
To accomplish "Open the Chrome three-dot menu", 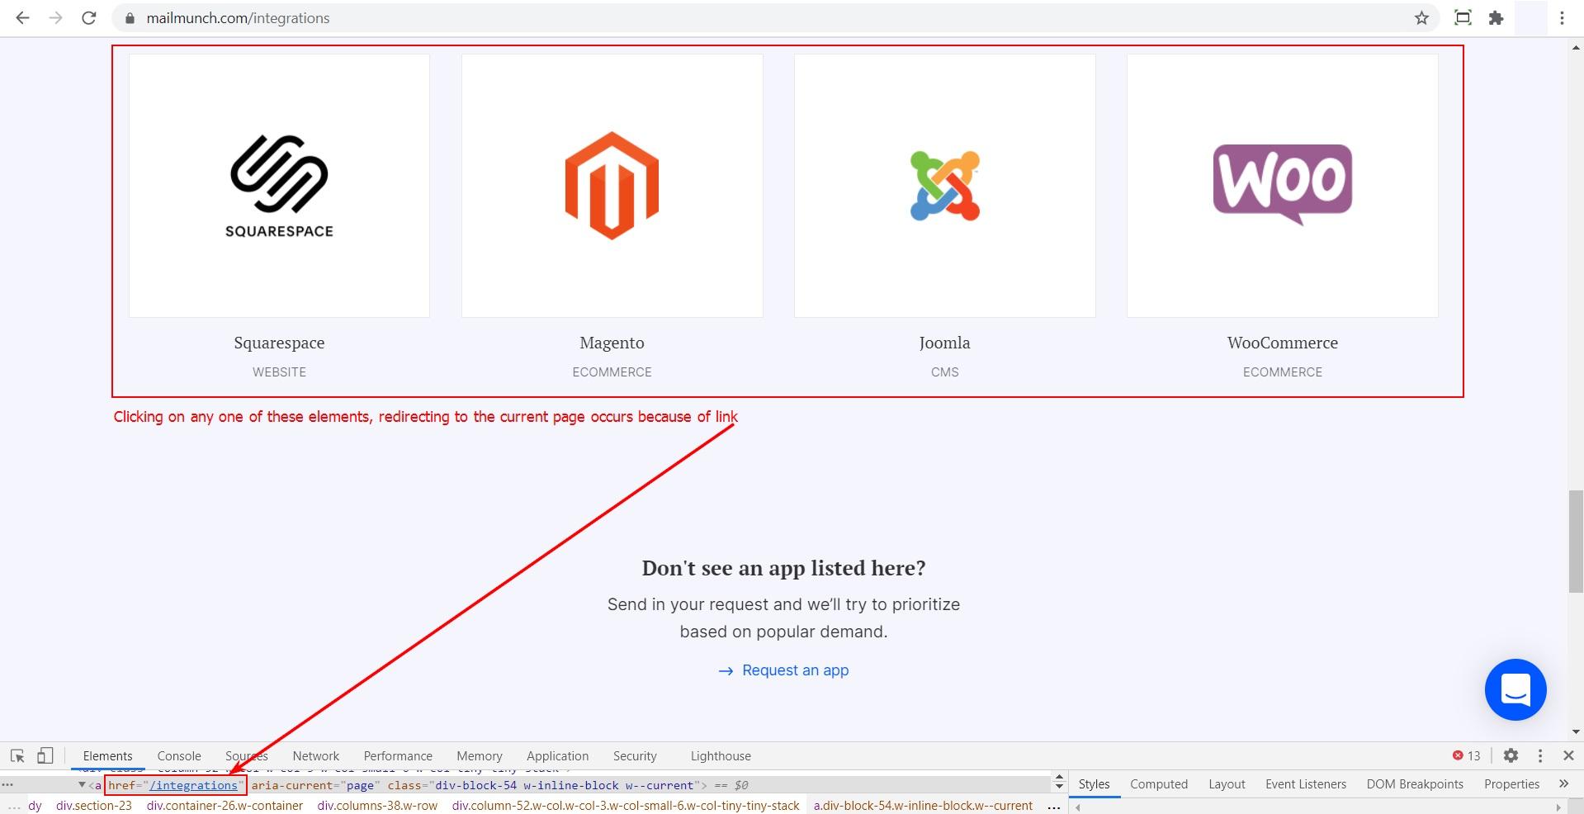I will point(1562,17).
